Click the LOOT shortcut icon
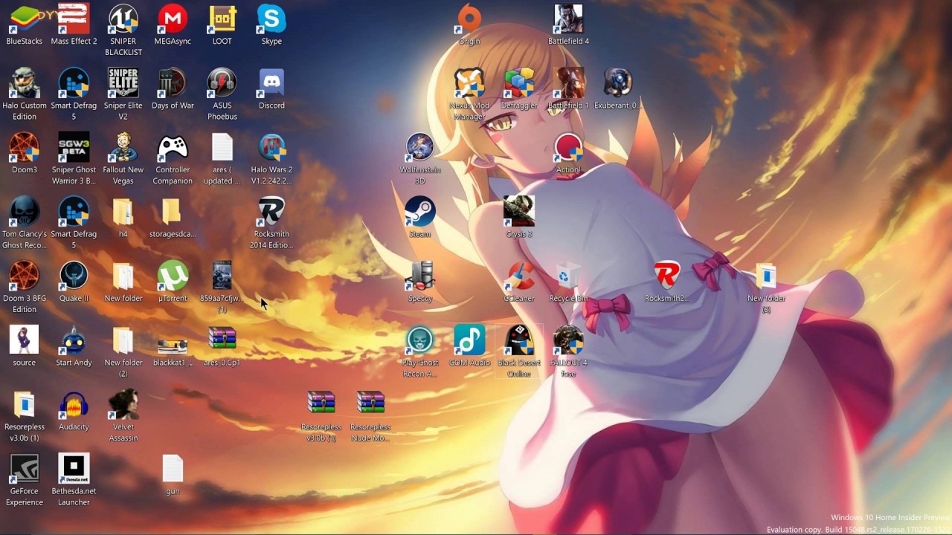 (x=222, y=19)
